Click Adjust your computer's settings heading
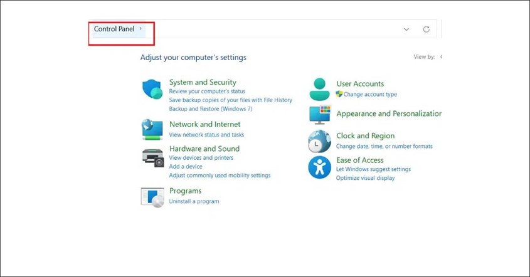The image size is (530, 277). (x=193, y=58)
